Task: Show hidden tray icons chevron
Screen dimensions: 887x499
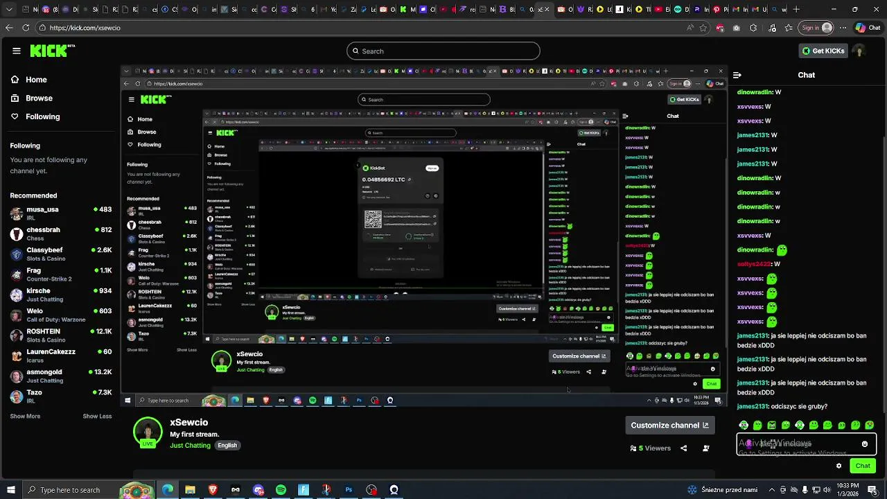Action: tap(773, 490)
